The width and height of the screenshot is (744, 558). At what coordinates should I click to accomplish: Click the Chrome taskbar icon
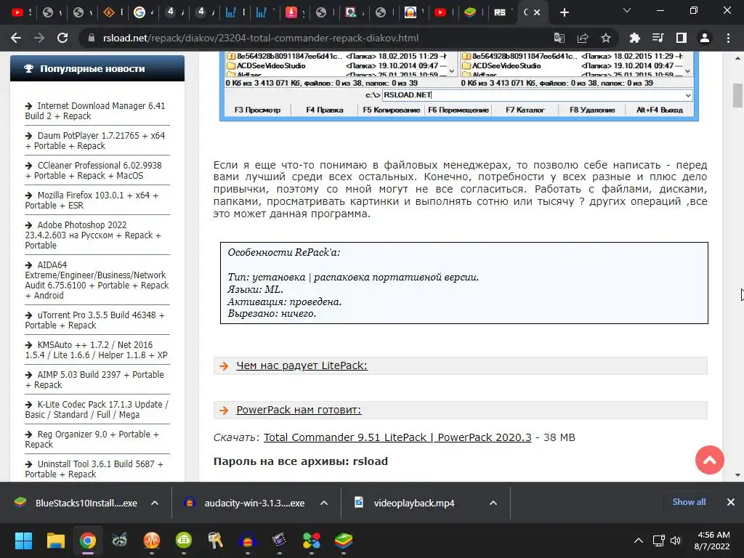coord(87,541)
